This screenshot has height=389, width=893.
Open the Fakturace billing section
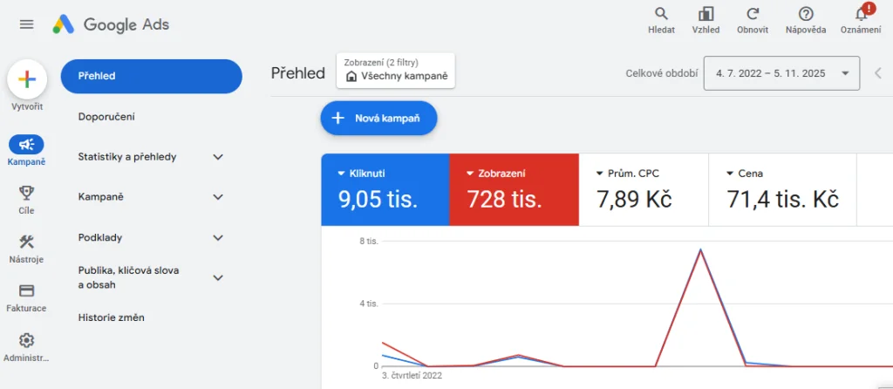26,298
